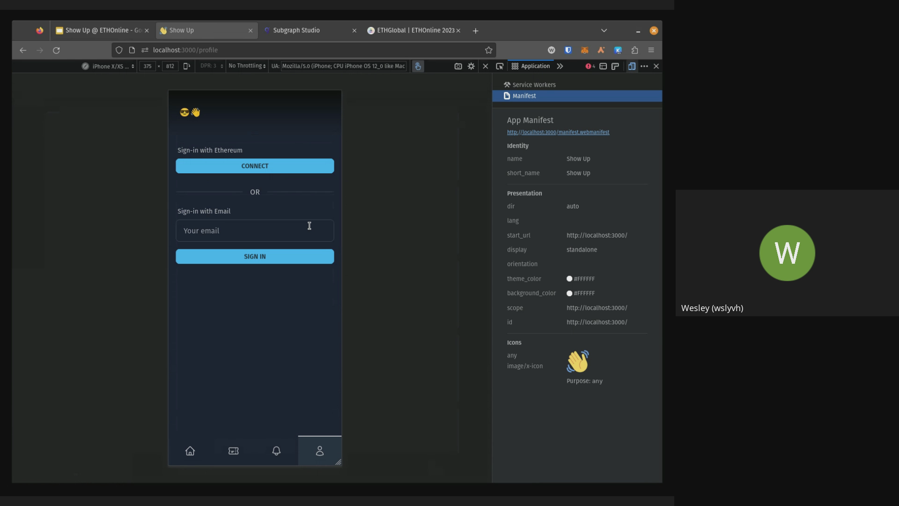Open the tickets icon in bottom navigation
The height and width of the screenshot is (506, 899).
click(x=233, y=451)
